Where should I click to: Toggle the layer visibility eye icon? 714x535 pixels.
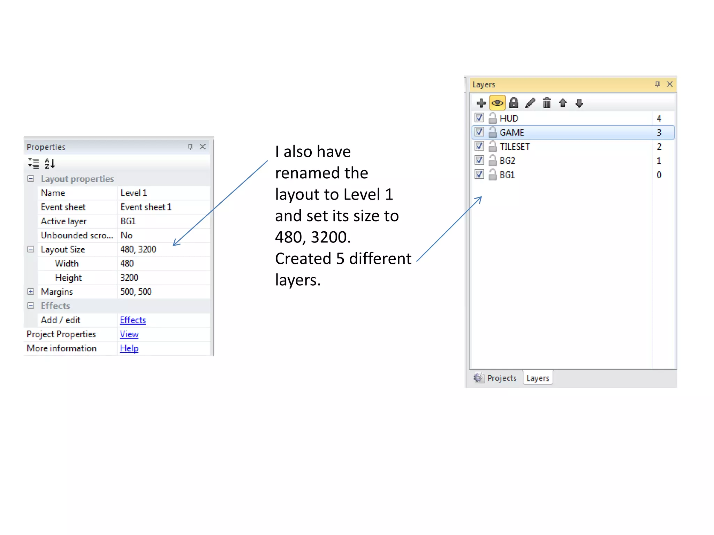497,103
